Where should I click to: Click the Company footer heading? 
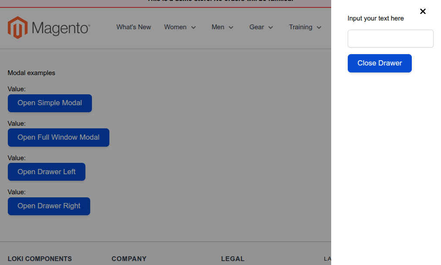coord(129,259)
